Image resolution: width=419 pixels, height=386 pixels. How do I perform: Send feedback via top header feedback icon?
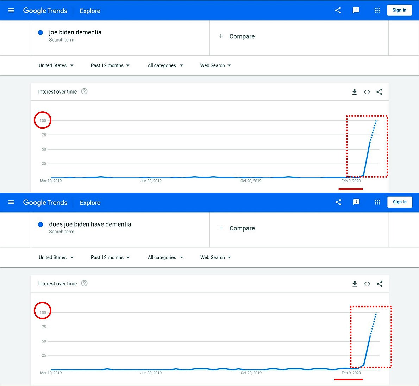356,11
